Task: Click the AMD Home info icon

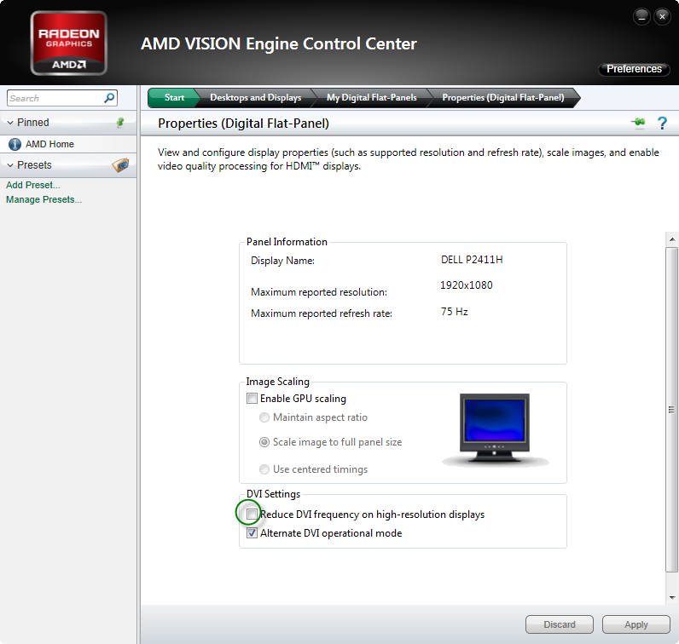Action: 15,144
